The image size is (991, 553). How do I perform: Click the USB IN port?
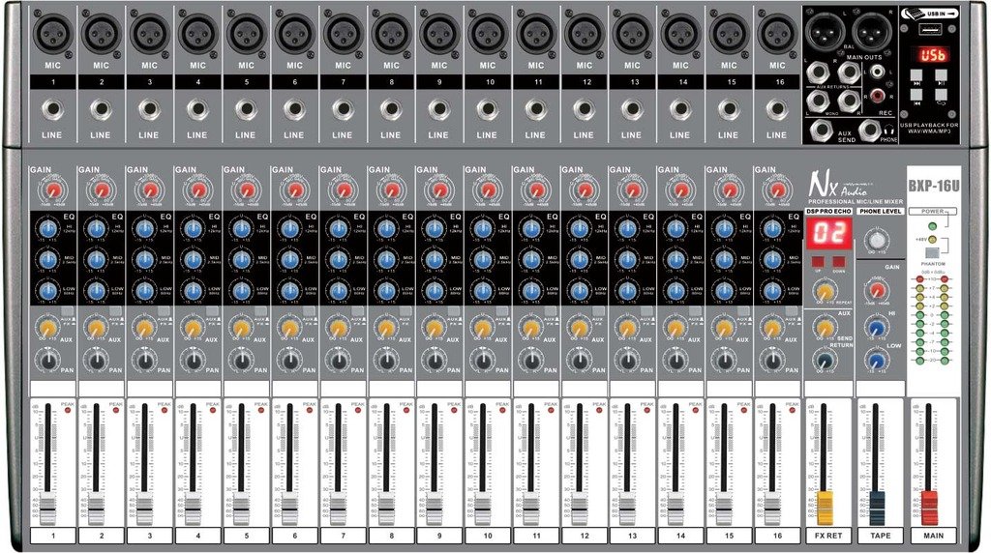pos(930,29)
